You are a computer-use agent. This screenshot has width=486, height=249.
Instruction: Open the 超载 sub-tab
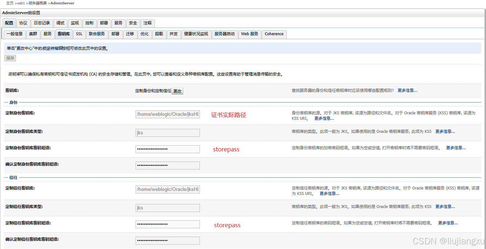[x=159, y=34]
